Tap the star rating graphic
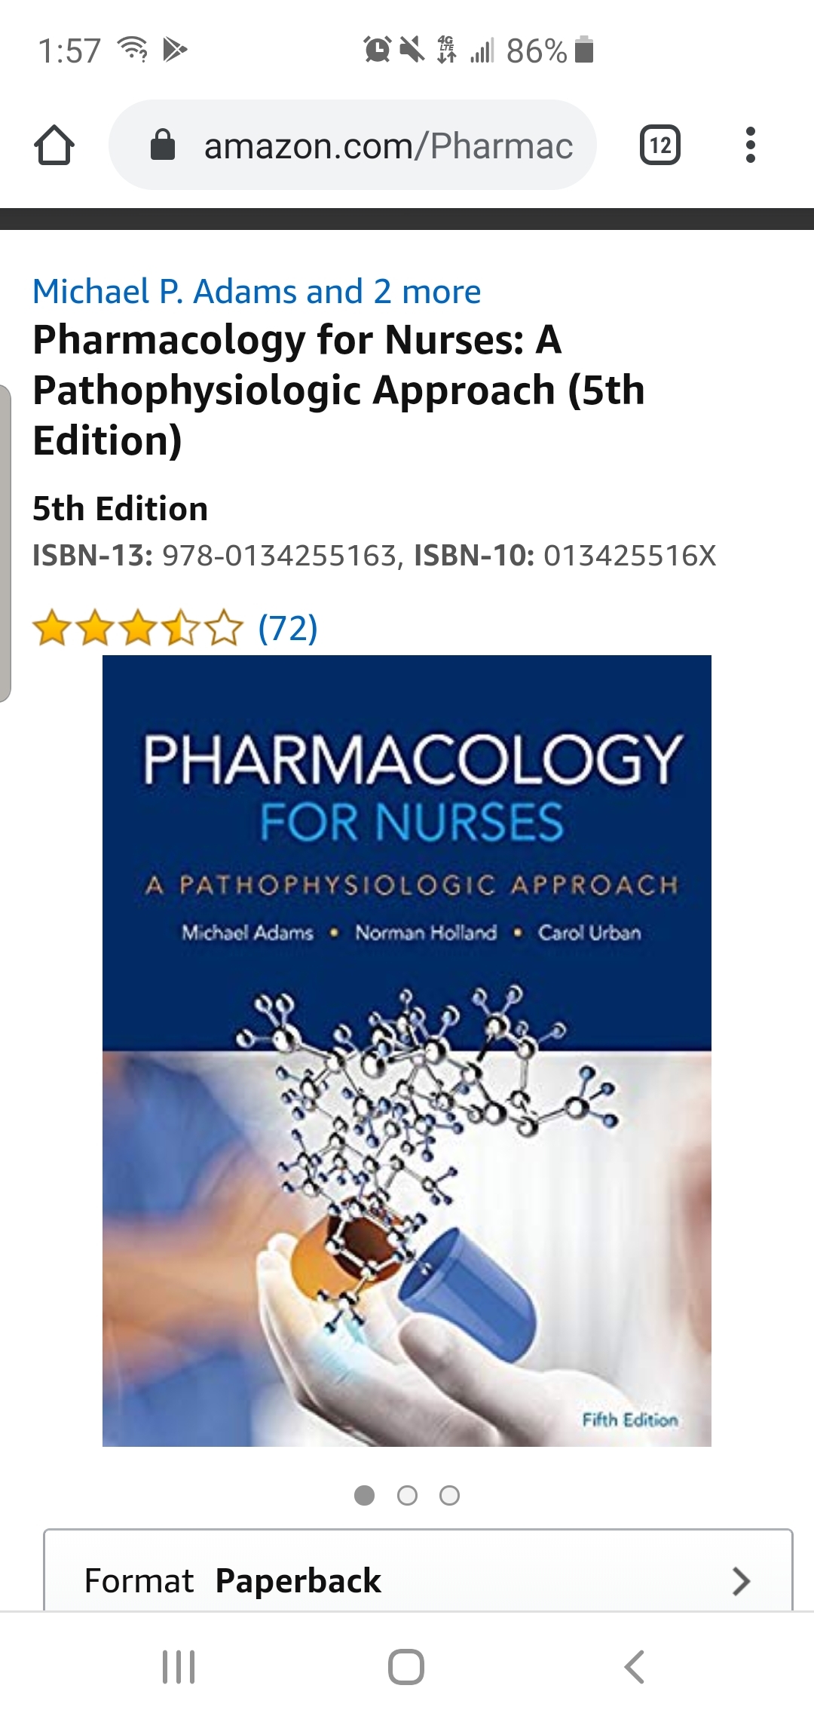The image size is (814, 1719). pyautogui.click(x=138, y=629)
